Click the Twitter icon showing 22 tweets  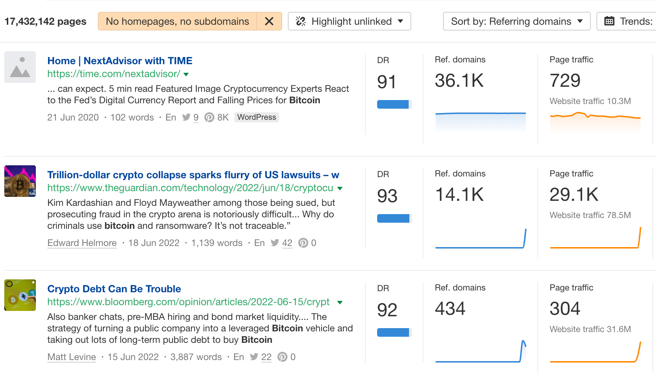[x=255, y=357]
